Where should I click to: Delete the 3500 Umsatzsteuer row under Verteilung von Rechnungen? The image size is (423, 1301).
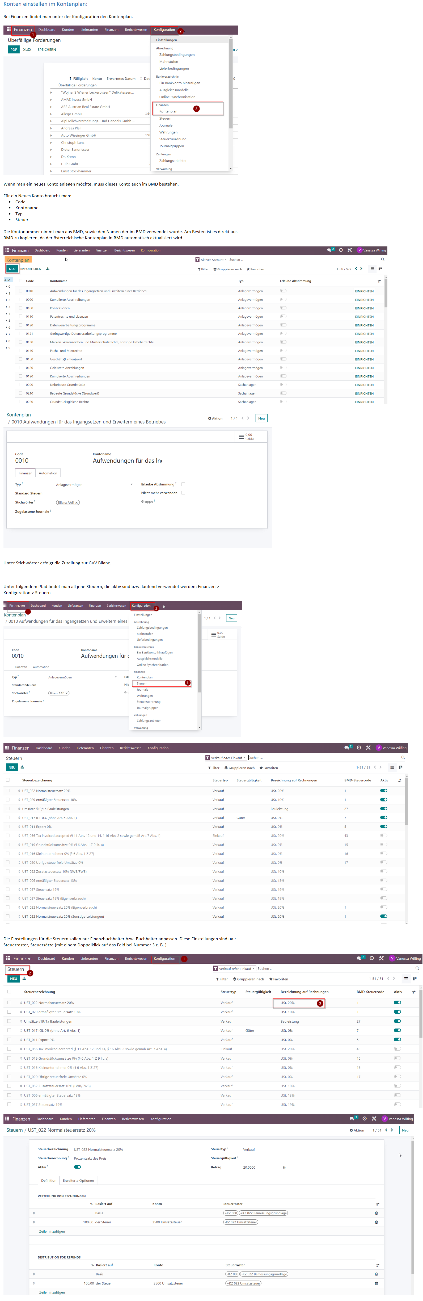tap(376, 1222)
